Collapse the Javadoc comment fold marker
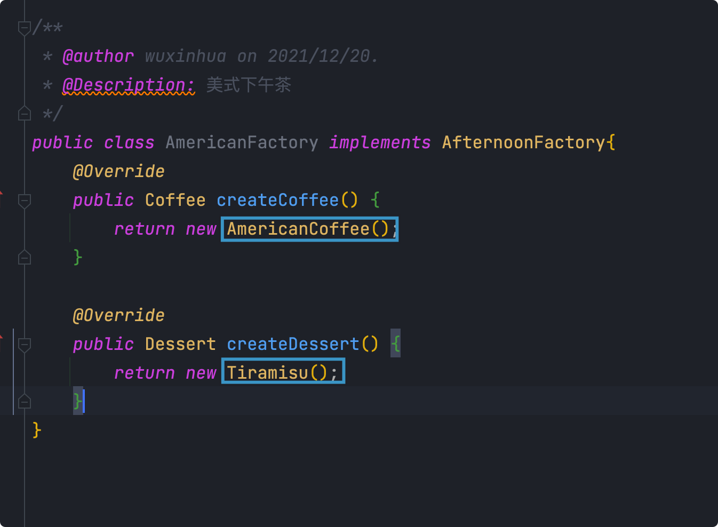Image resolution: width=718 pixels, height=527 pixels. click(25, 28)
